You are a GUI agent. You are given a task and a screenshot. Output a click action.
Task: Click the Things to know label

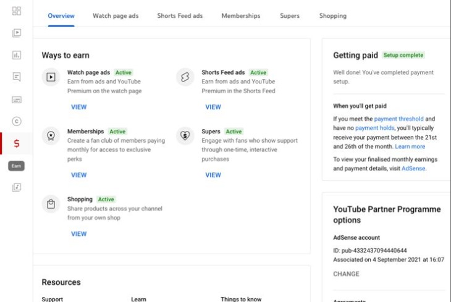(x=241, y=299)
